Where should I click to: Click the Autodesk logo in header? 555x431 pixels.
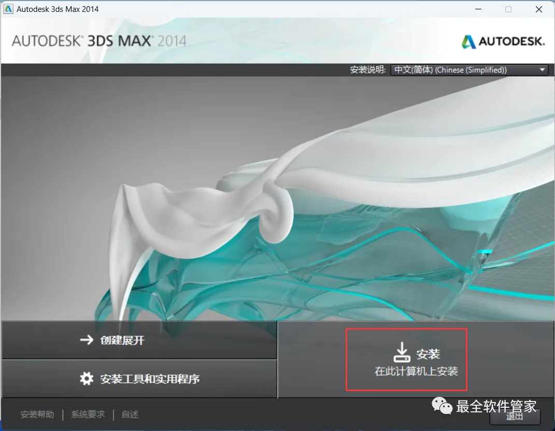(x=503, y=42)
